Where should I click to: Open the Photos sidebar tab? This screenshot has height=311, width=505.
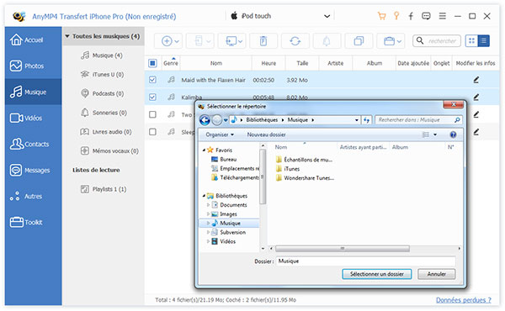pyautogui.click(x=33, y=66)
